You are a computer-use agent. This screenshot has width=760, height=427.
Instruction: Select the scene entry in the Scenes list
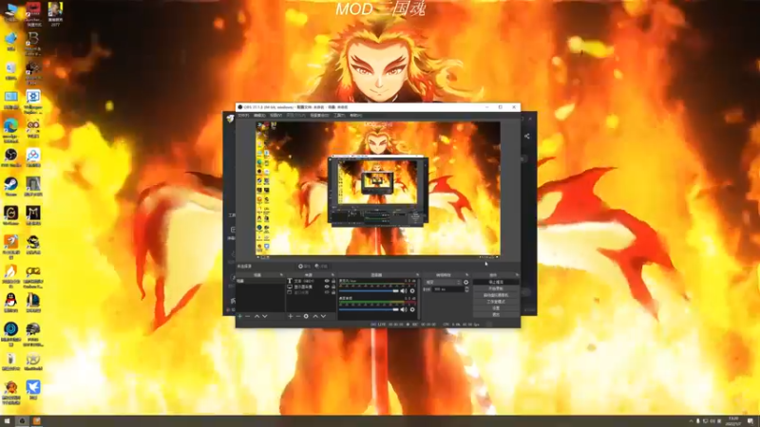click(x=260, y=281)
